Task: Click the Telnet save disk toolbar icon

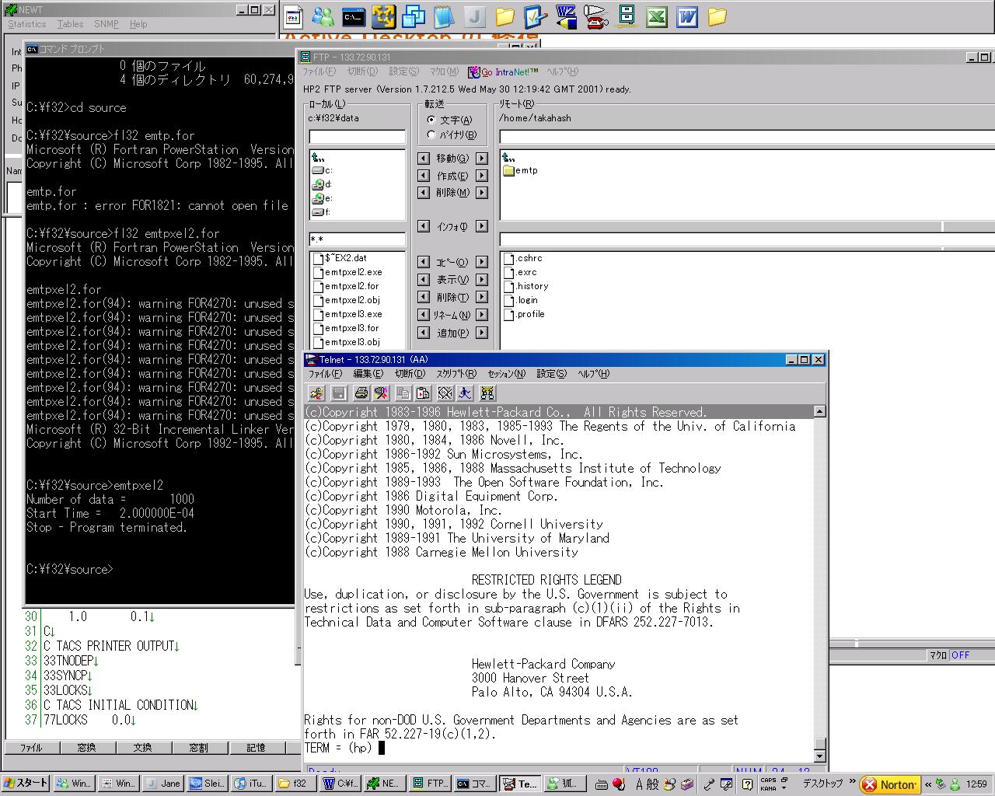Action: (x=339, y=393)
